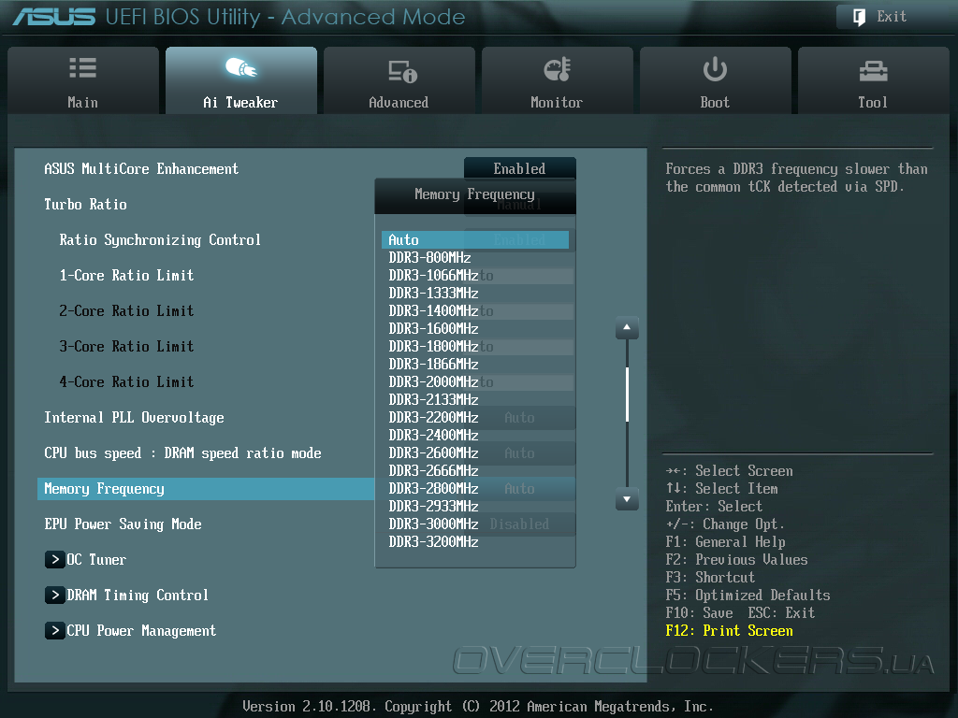Click the Advanced tab info icon
958x718 pixels.
point(402,71)
